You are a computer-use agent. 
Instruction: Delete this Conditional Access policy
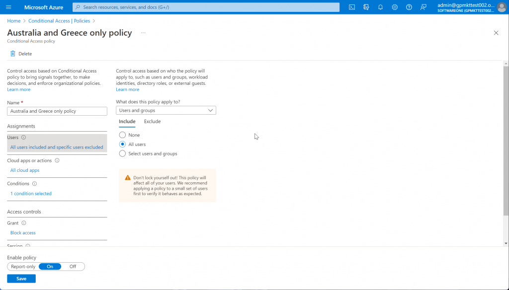[x=21, y=54]
